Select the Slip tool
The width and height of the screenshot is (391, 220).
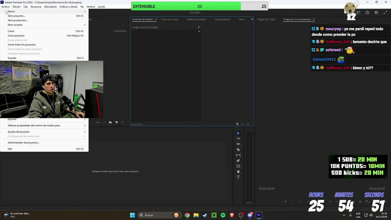coord(238,155)
